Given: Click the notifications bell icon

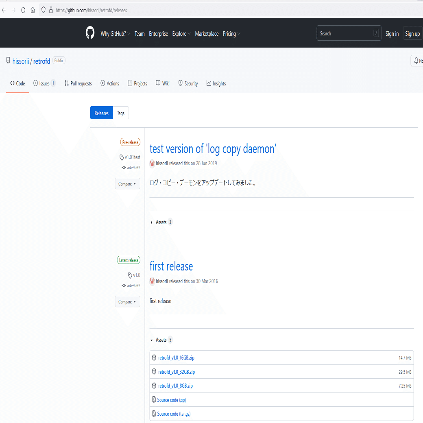Looking at the screenshot, I should (416, 61).
